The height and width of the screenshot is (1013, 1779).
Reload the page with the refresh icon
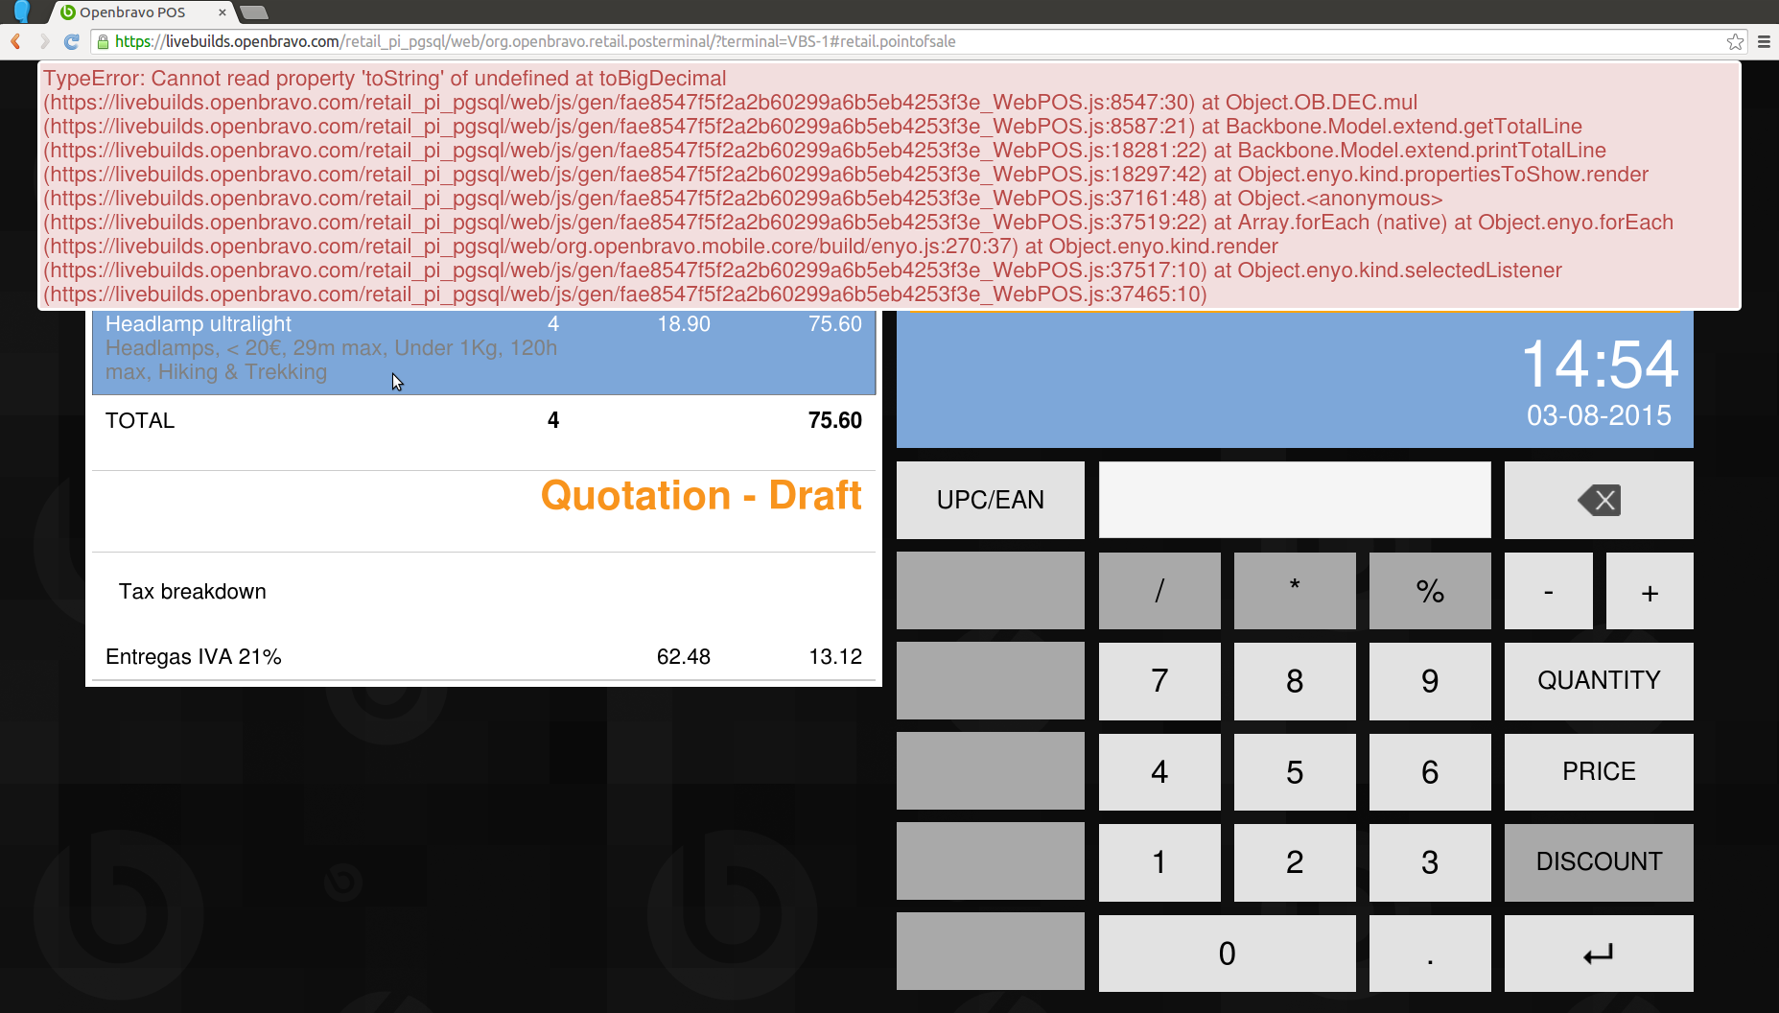point(71,41)
